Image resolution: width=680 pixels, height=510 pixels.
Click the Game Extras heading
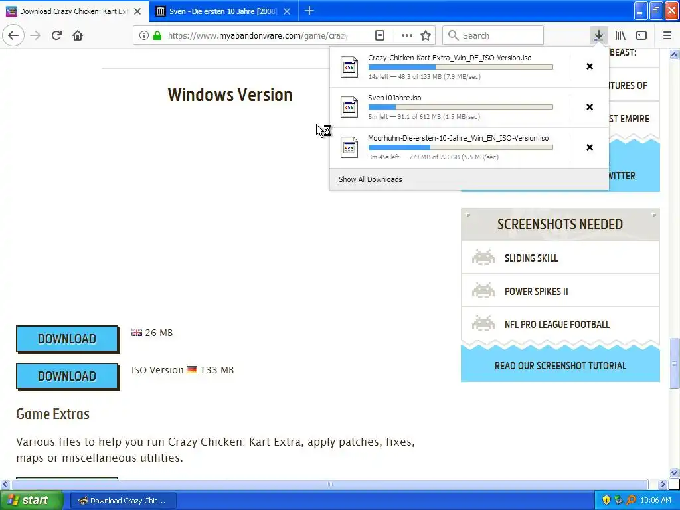point(53,414)
